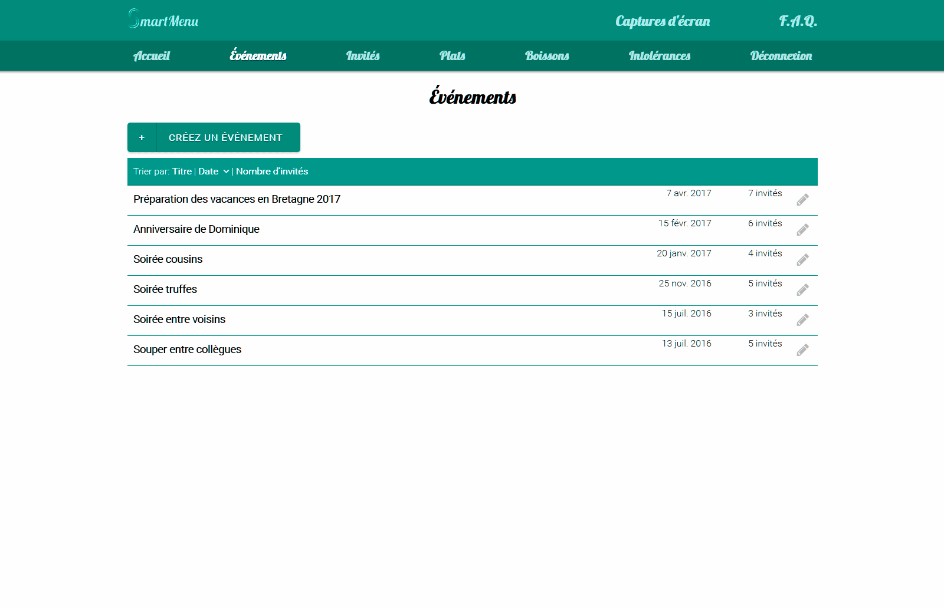Image resolution: width=944 pixels, height=607 pixels.
Task: Click pencil icon for Soirée truffes
Action: [802, 290]
